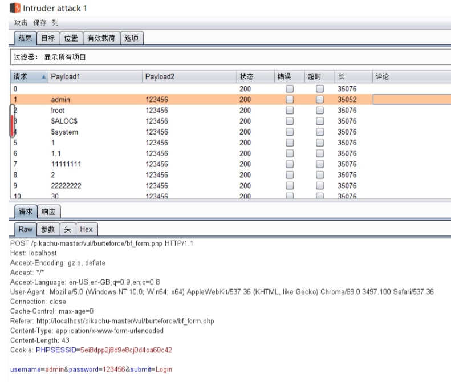Sort by the 评论 column header
This screenshot has width=451, height=382.
[412, 76]
